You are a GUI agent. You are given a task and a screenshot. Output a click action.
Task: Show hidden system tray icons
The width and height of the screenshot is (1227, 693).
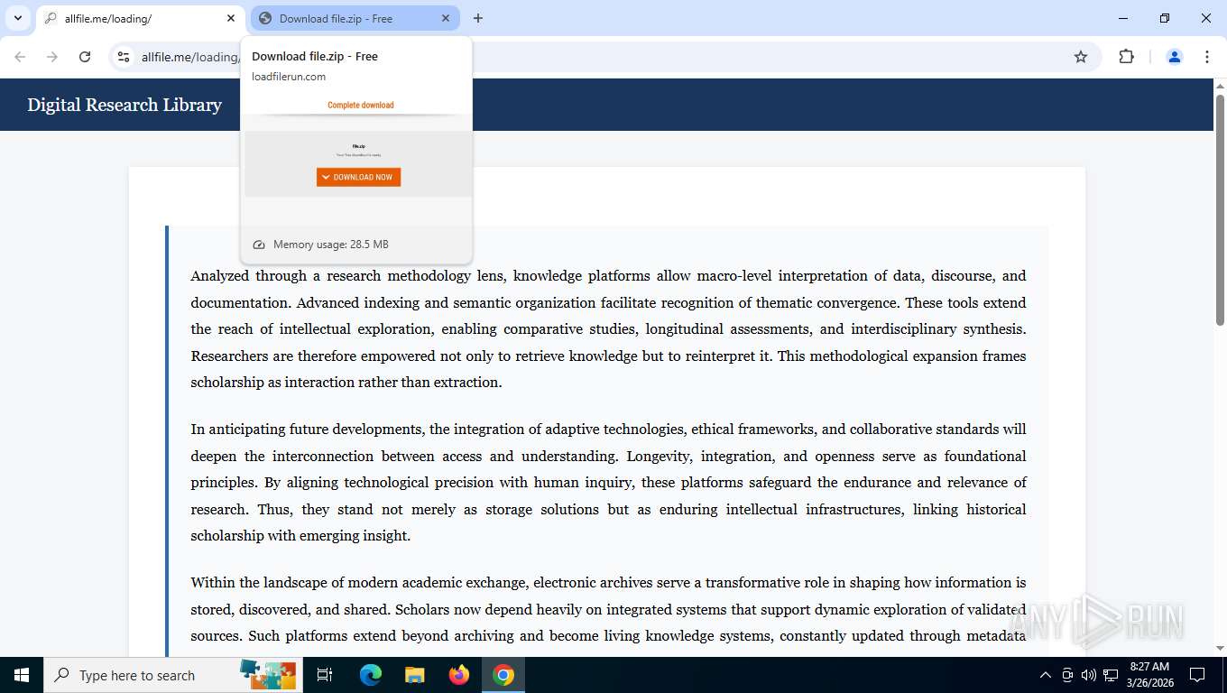(x=1046, y=675)
